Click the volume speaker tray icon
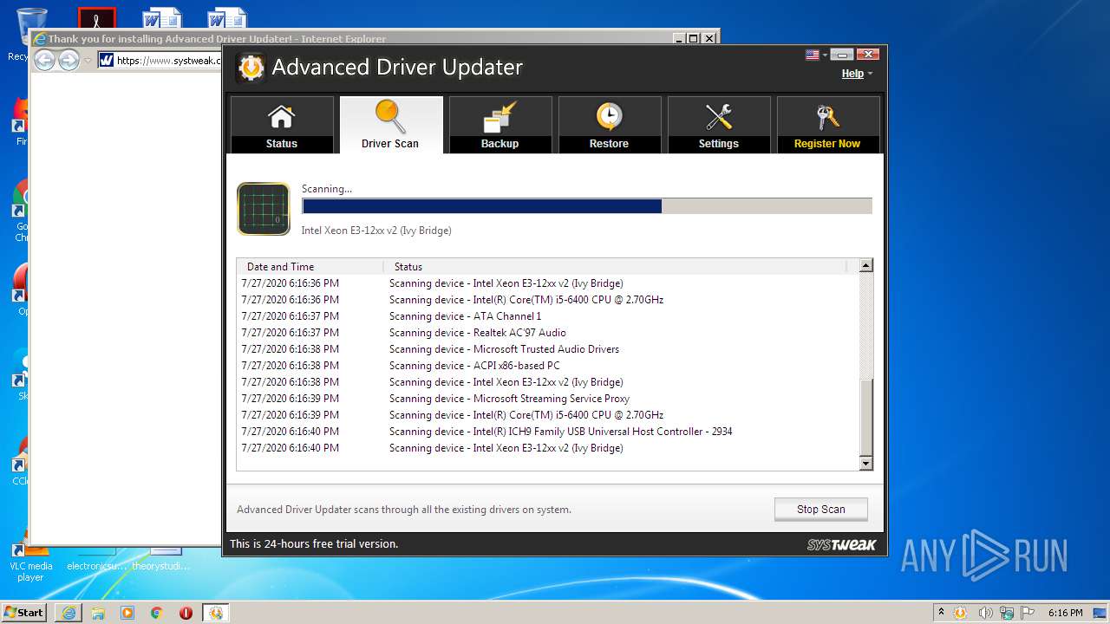1110x624 pixels. [x=986, y=613]
